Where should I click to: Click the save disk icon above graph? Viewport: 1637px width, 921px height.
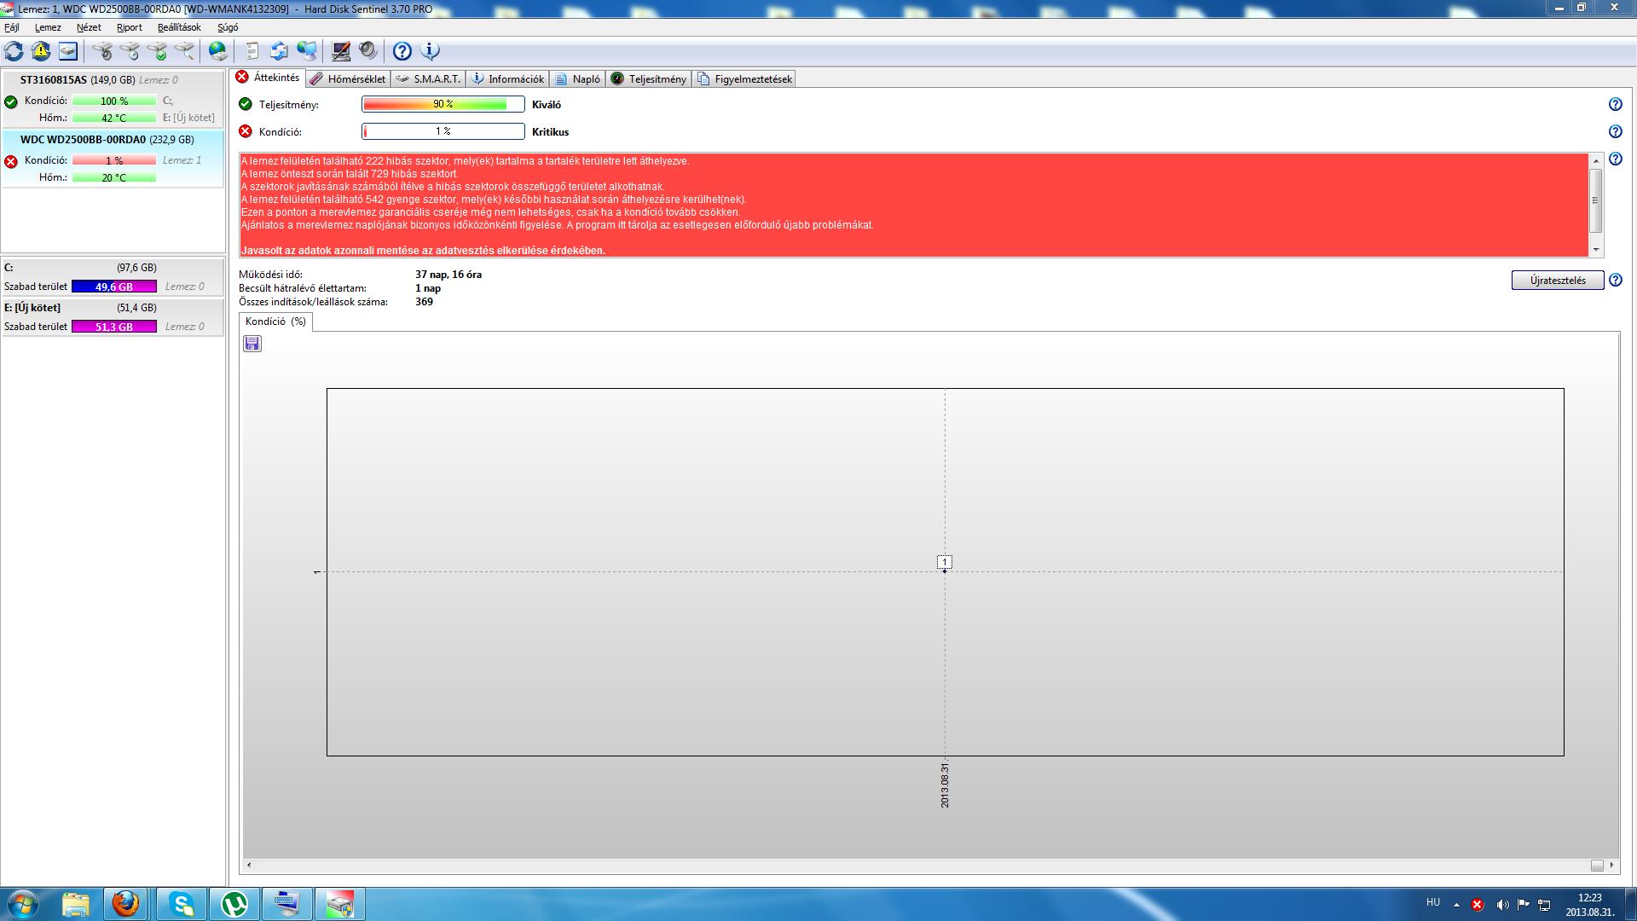click(x=252, y=344)
